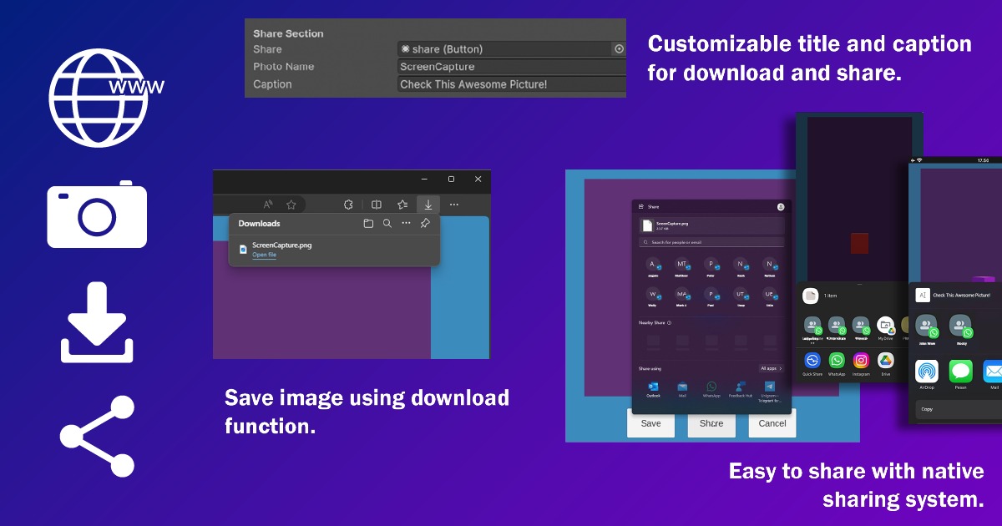
Task: Tap WhatsApp in Android share sheet
Action: (837, 364)
